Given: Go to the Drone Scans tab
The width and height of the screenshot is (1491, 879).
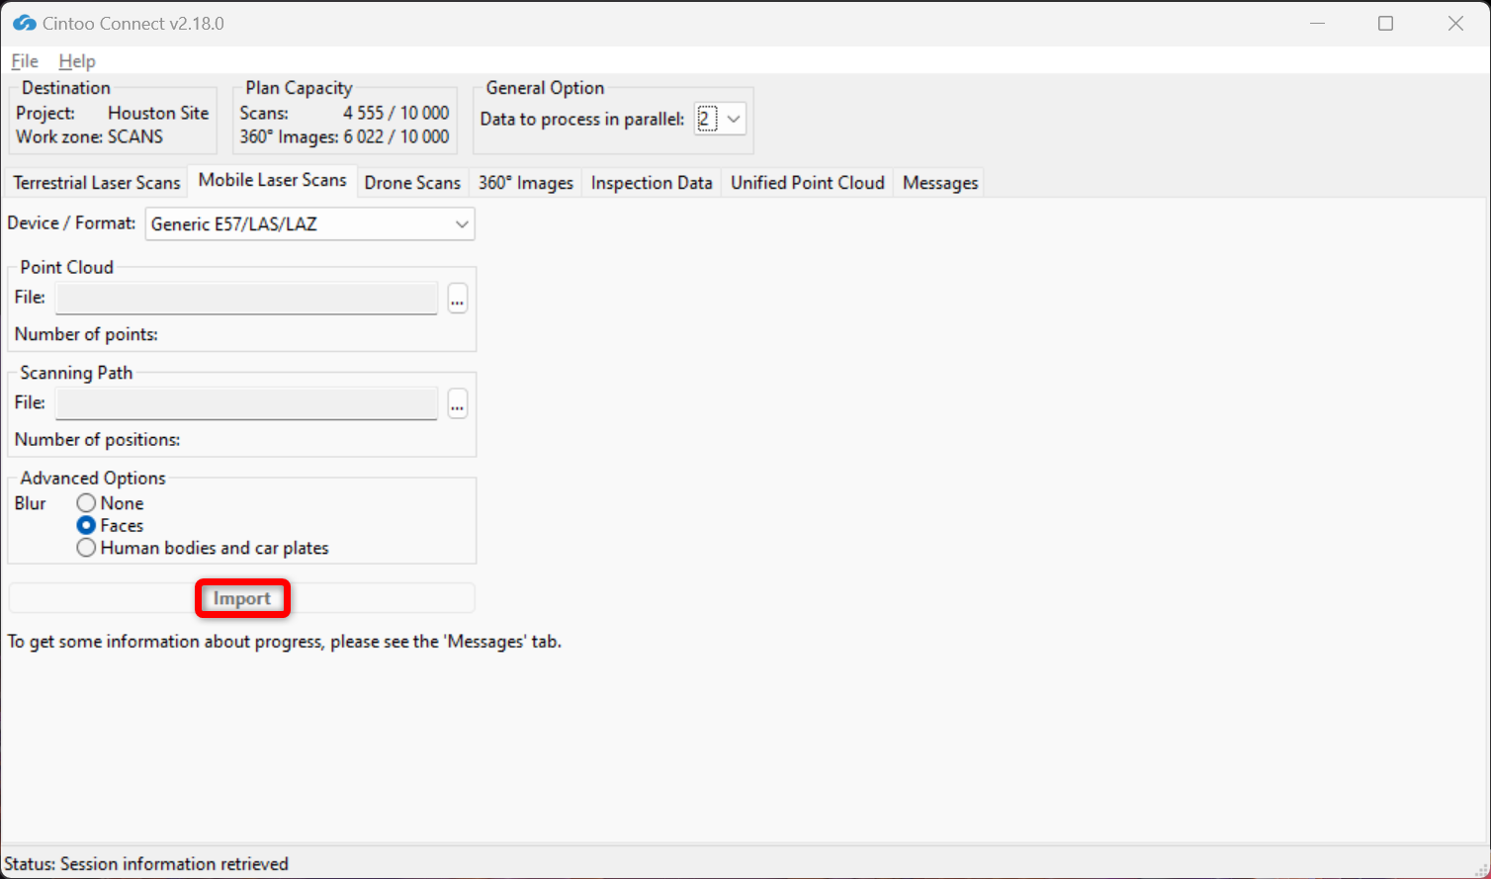Looking at the screenshot, I should (x=412, y=183).
